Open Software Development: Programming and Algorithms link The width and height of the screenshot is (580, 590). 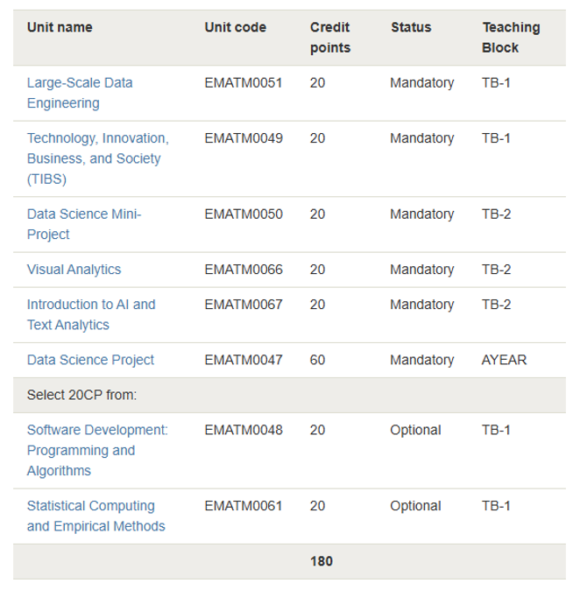coord(97,450)
